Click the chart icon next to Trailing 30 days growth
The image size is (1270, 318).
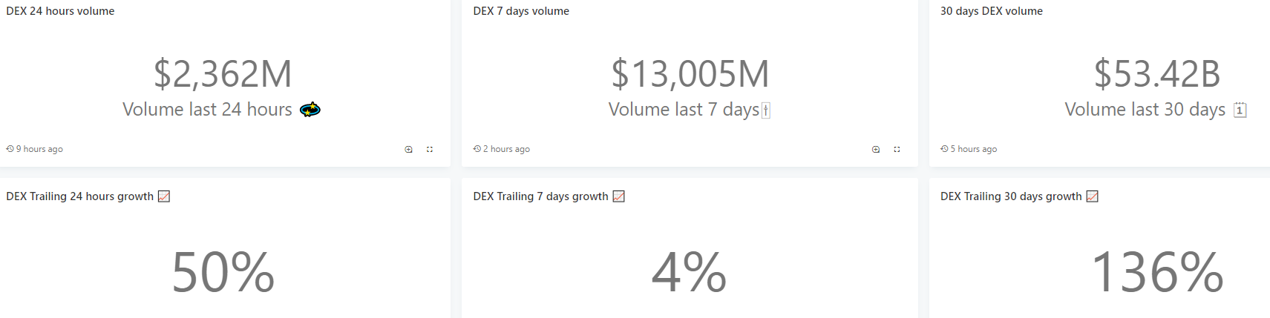(1092, 196)
